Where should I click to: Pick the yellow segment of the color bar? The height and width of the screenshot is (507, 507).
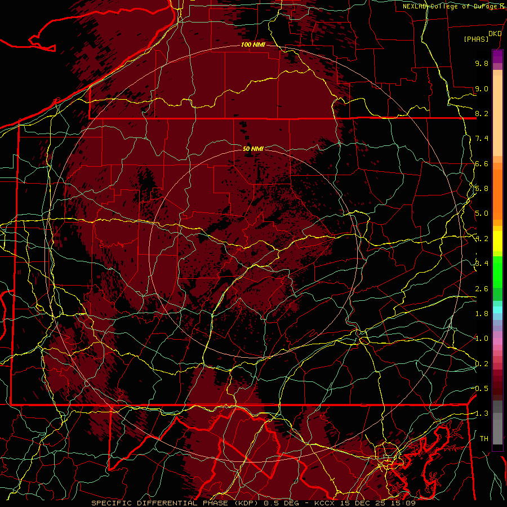497,241
